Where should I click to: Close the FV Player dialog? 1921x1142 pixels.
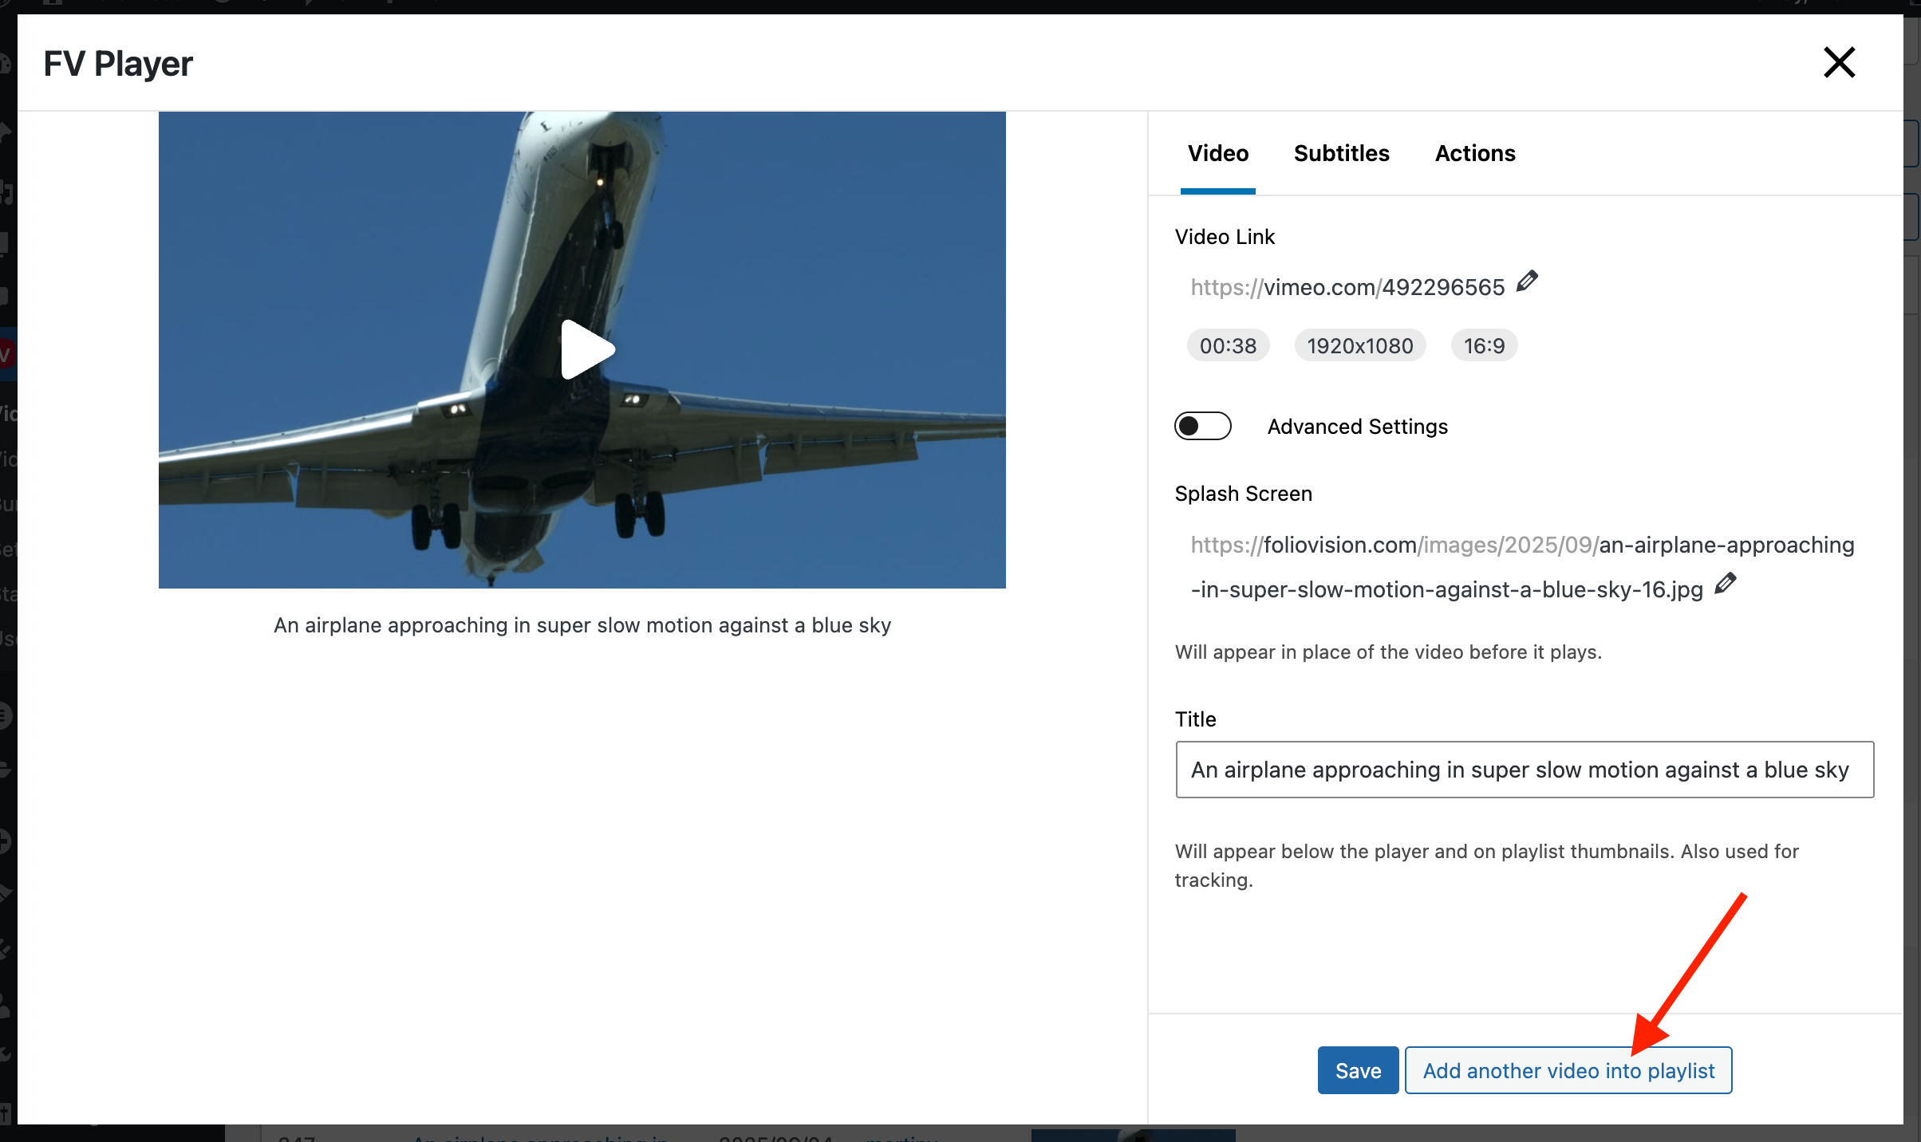(1840, 62)
